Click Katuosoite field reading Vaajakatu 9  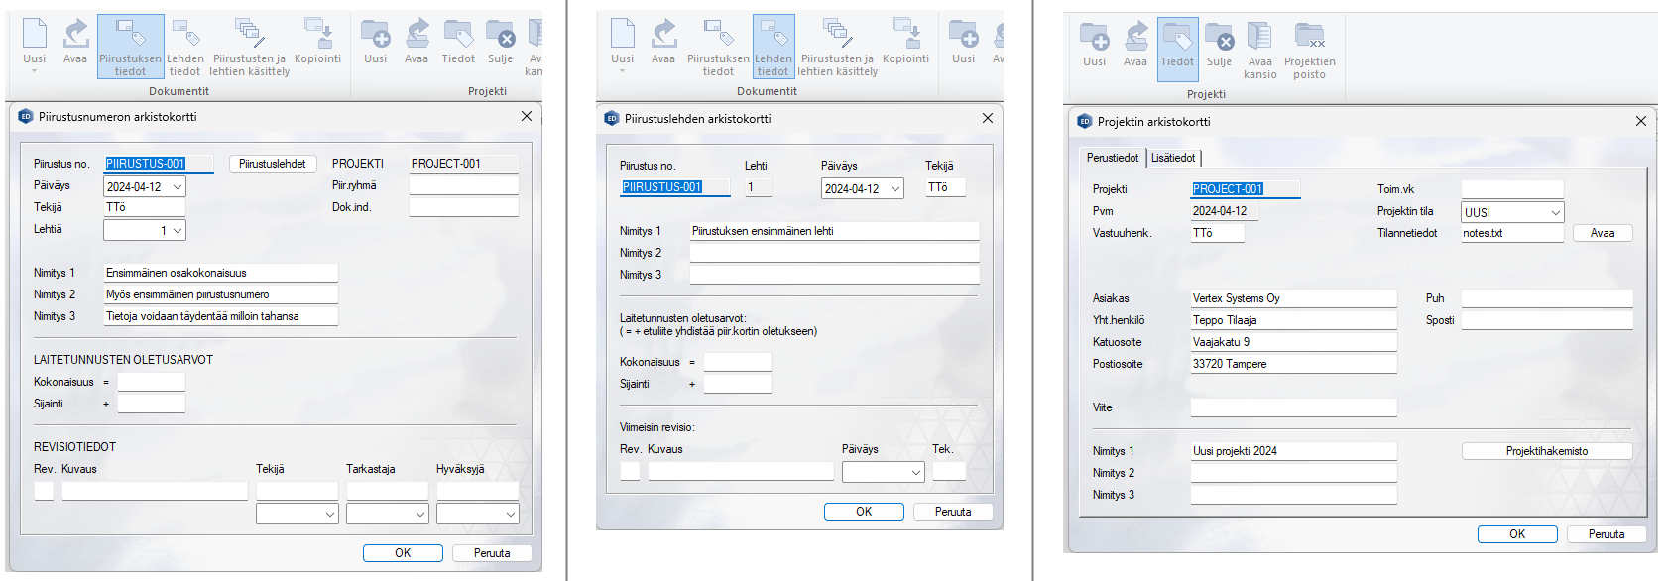pyautogui.click(x=1294, y=342)
